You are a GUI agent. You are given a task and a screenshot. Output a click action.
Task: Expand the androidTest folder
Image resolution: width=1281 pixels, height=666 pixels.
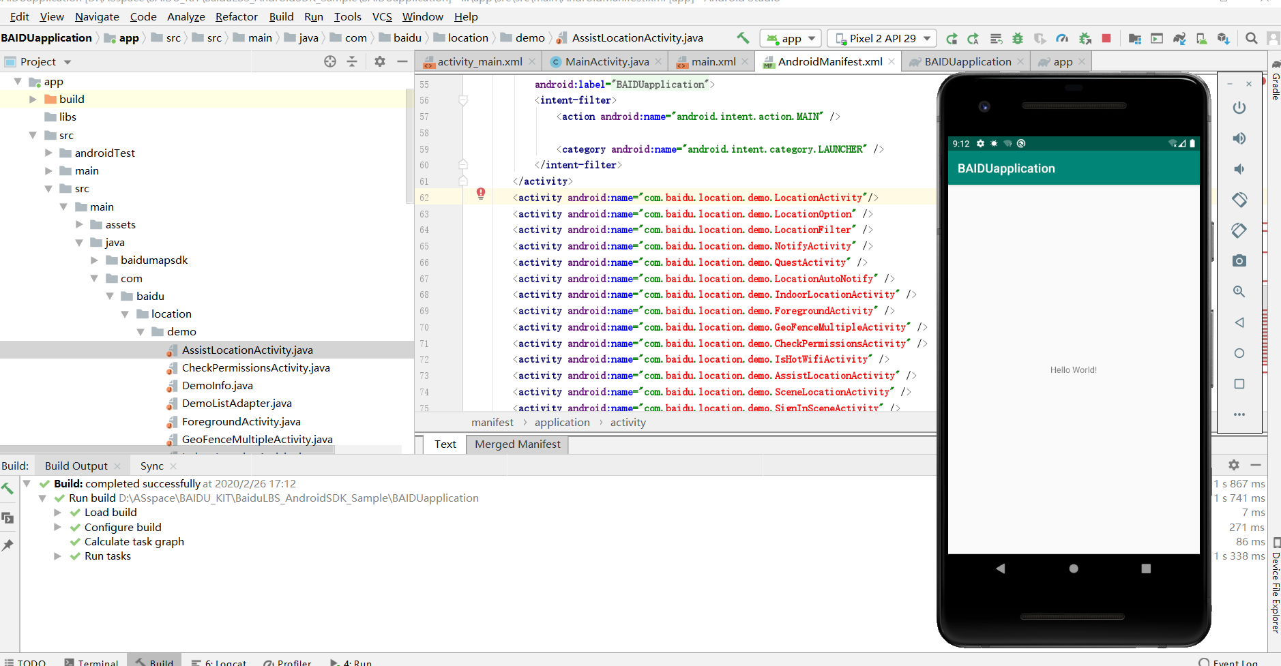(48, 153)
